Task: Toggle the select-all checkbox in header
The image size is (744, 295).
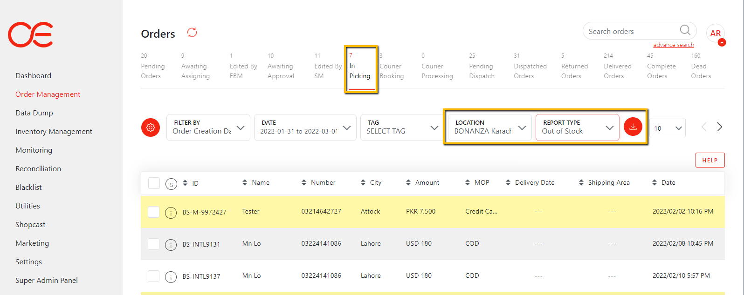Action: [x=154, y=183]
